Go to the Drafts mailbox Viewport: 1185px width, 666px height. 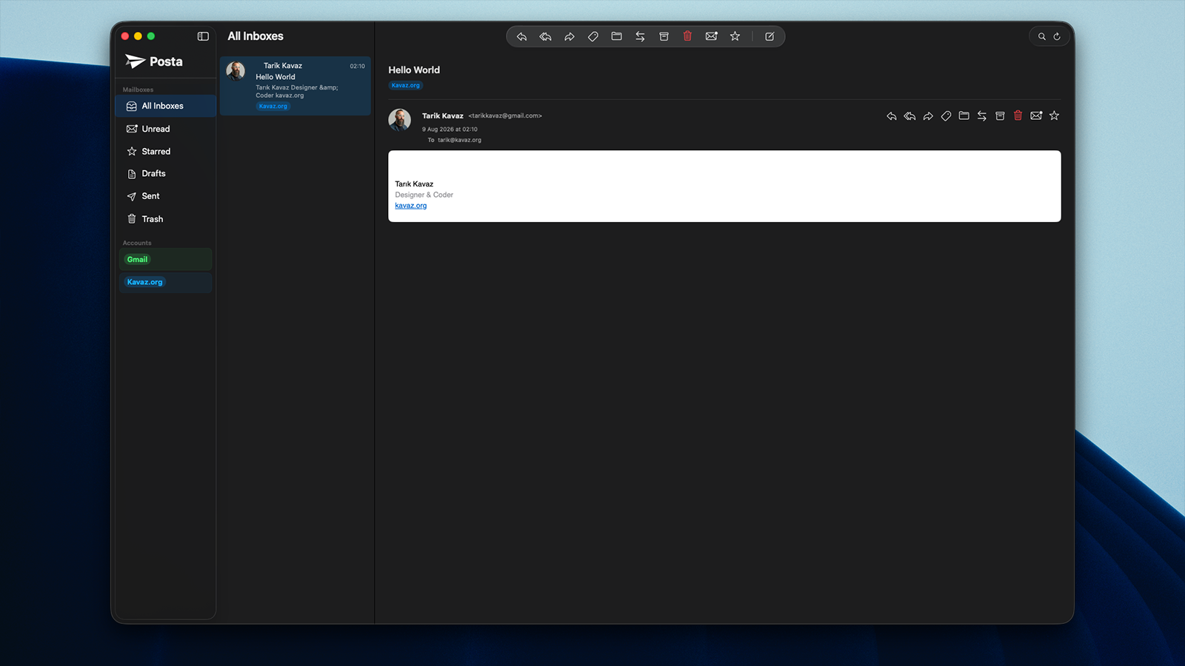coord(166,173)
